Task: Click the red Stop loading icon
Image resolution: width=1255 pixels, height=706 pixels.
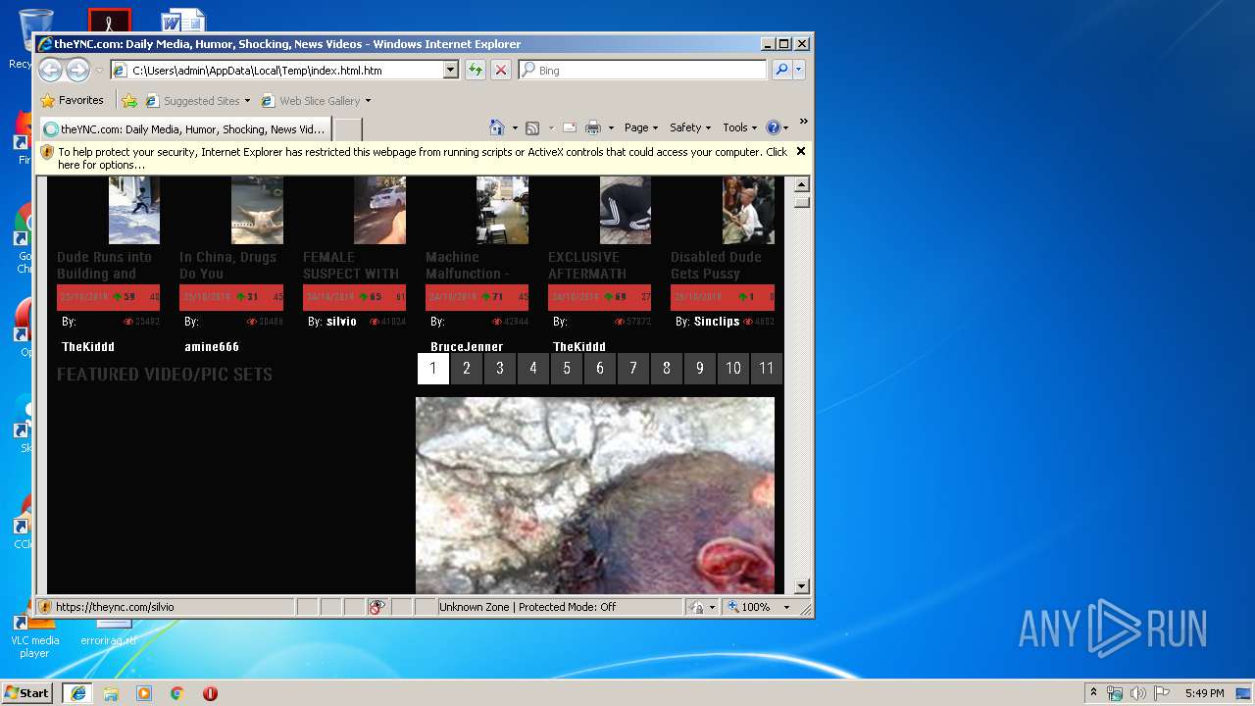Action: point(501,70)
